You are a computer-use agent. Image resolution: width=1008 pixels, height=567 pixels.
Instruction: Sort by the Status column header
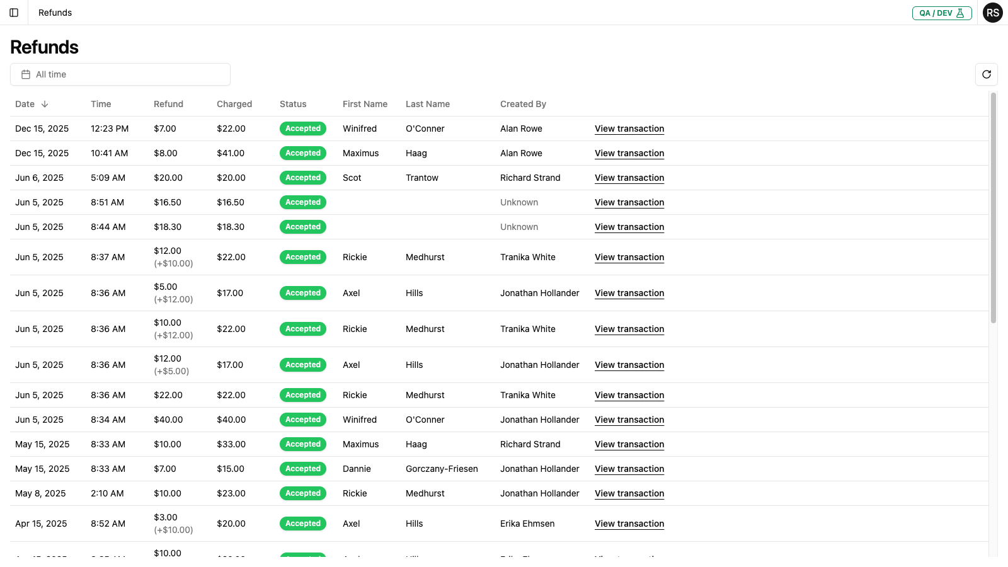click(x=293, y=104)
